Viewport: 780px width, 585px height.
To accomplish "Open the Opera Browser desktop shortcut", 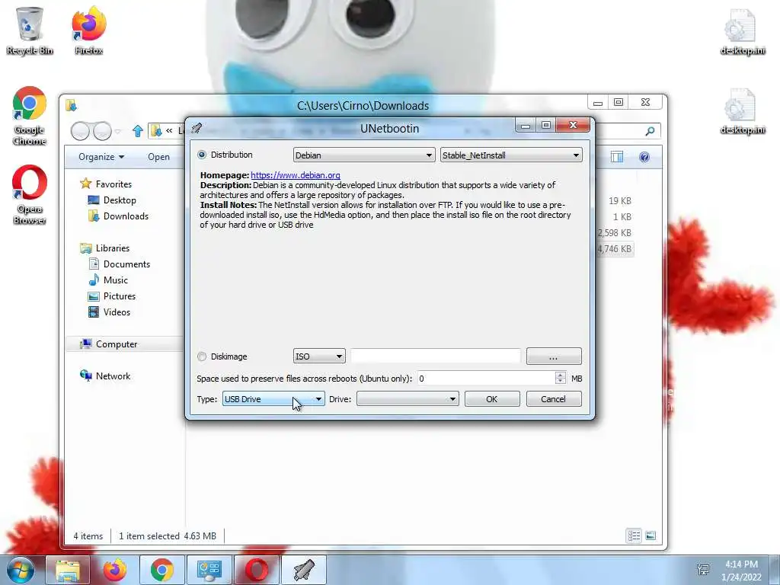I will pyautogui.click(x=29, y=195).
